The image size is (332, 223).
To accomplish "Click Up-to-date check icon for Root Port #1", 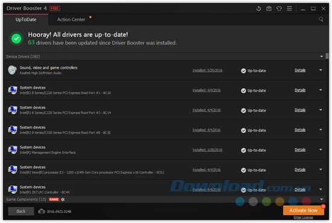I will pyautogui.click(x=243, y=90).
